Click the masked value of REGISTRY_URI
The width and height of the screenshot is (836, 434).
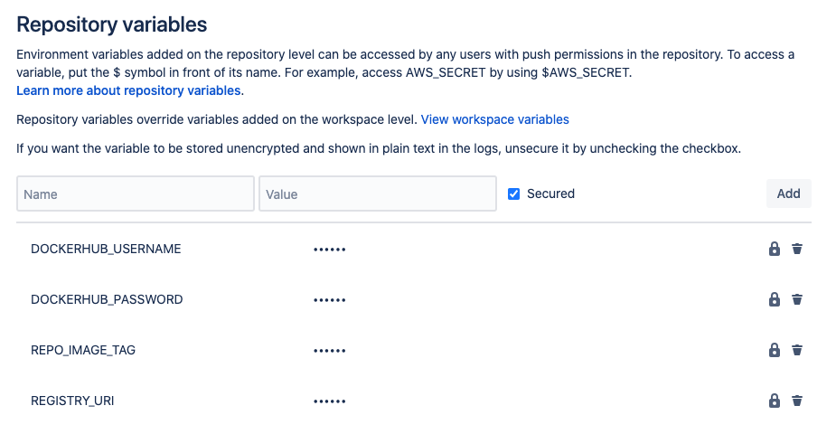tap(330, 401)
